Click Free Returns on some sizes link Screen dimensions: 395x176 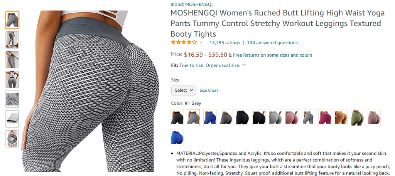[273, 55]
